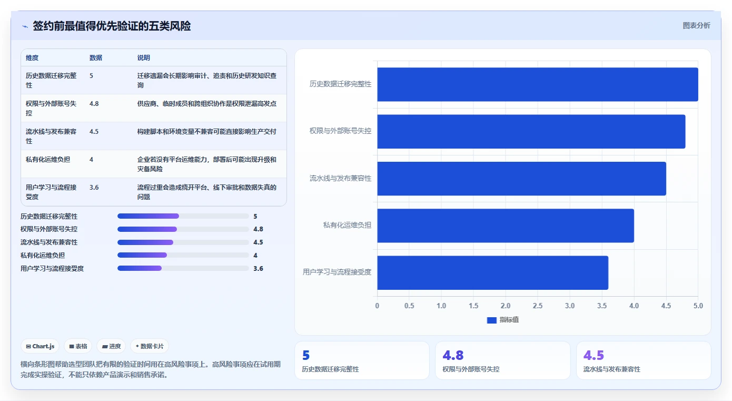The height and width of the screenshot is (401, 732).
Task: Click the 流水线与发布兼容性 progress bar
Action: coord(183,242)
